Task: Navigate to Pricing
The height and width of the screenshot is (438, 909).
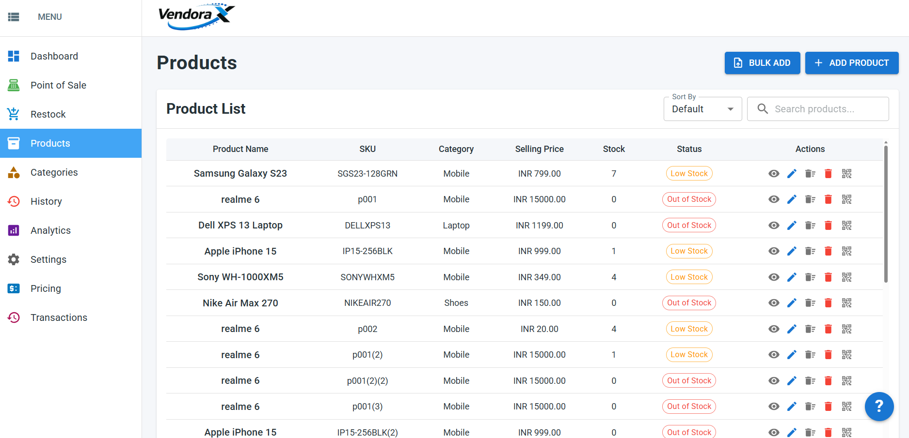Action: [x=71, y=288]
